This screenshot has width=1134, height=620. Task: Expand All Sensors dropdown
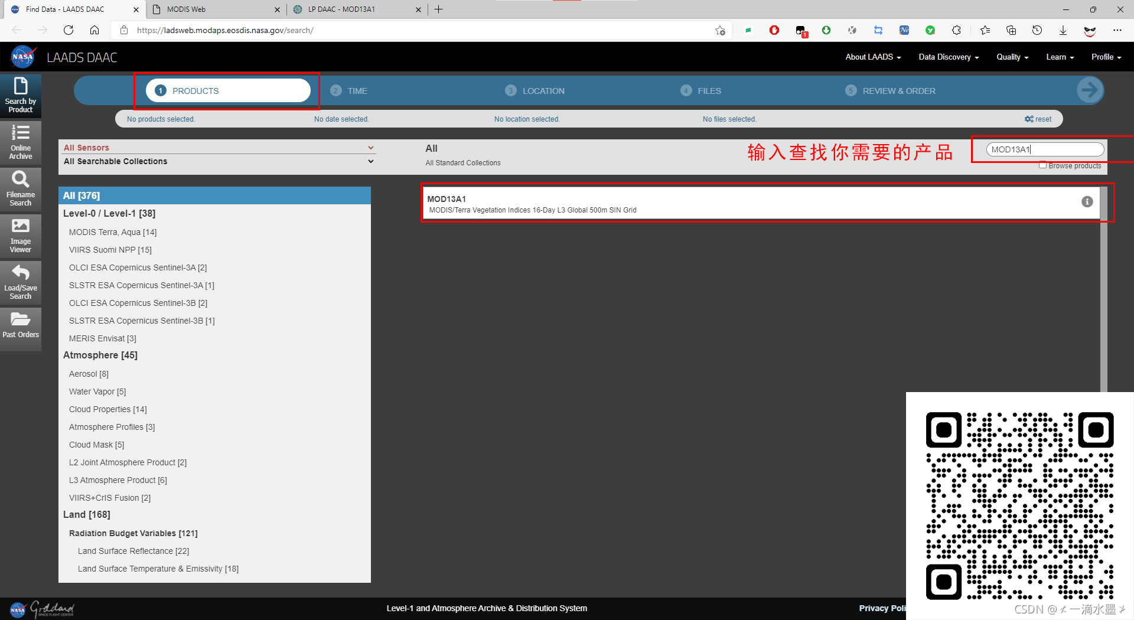(219, 148)
